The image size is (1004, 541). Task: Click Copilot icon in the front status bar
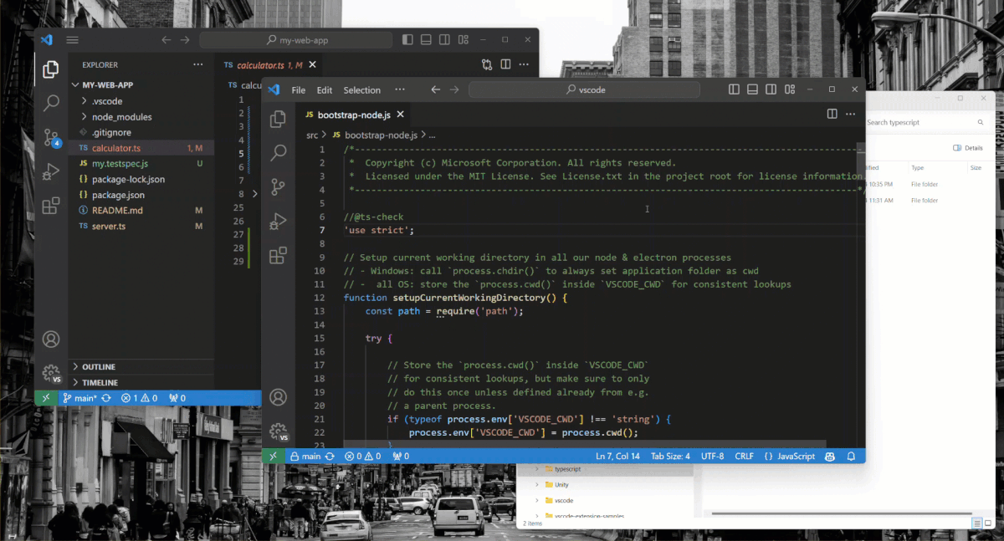[830, 457]
